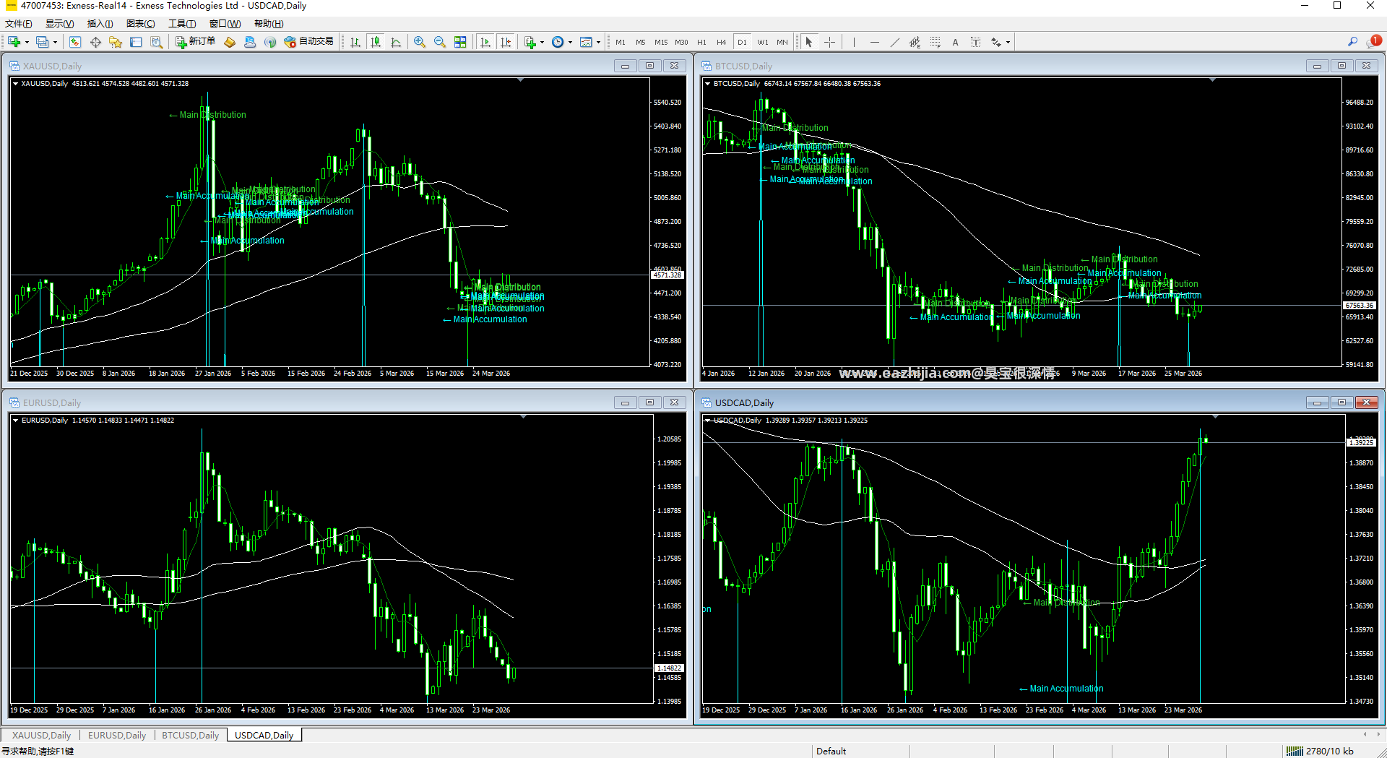
Task: Switch to the BTCUSD,Daily bottom tab
Action: tap(190, 735)
